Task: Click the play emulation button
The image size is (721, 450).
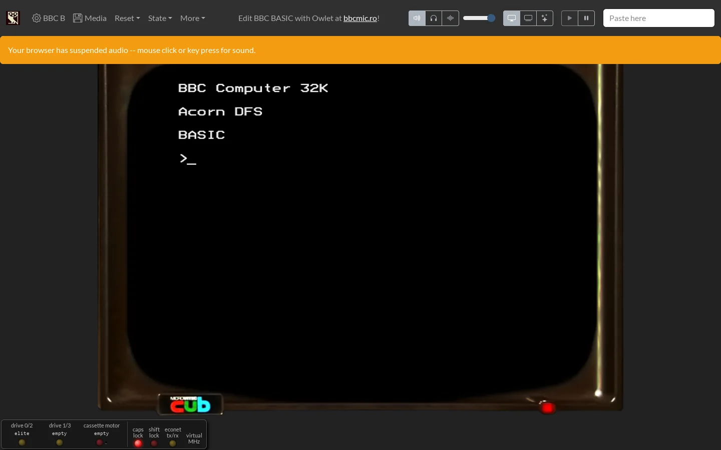Action: (x=570, y=18)
